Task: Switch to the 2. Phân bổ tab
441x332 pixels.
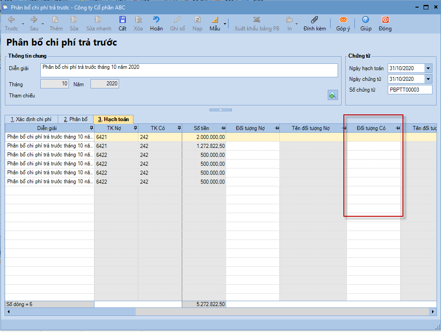Action: tap(76, 119)
